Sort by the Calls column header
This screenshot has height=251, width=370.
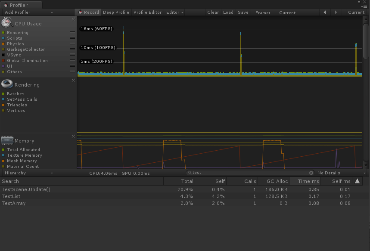(242, 181)
